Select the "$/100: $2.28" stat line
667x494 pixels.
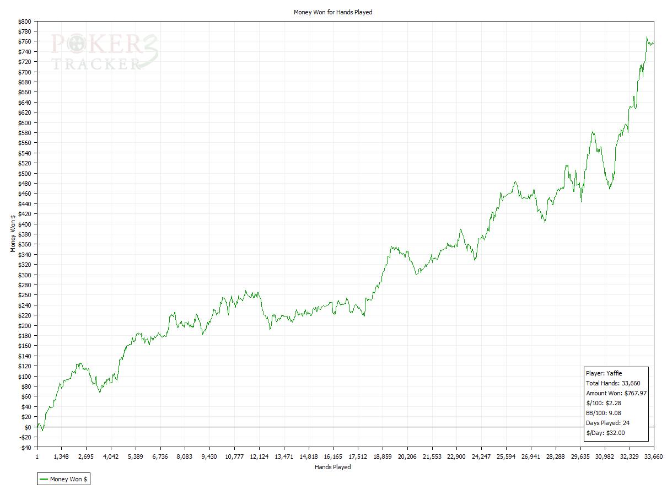click(604, 403)
